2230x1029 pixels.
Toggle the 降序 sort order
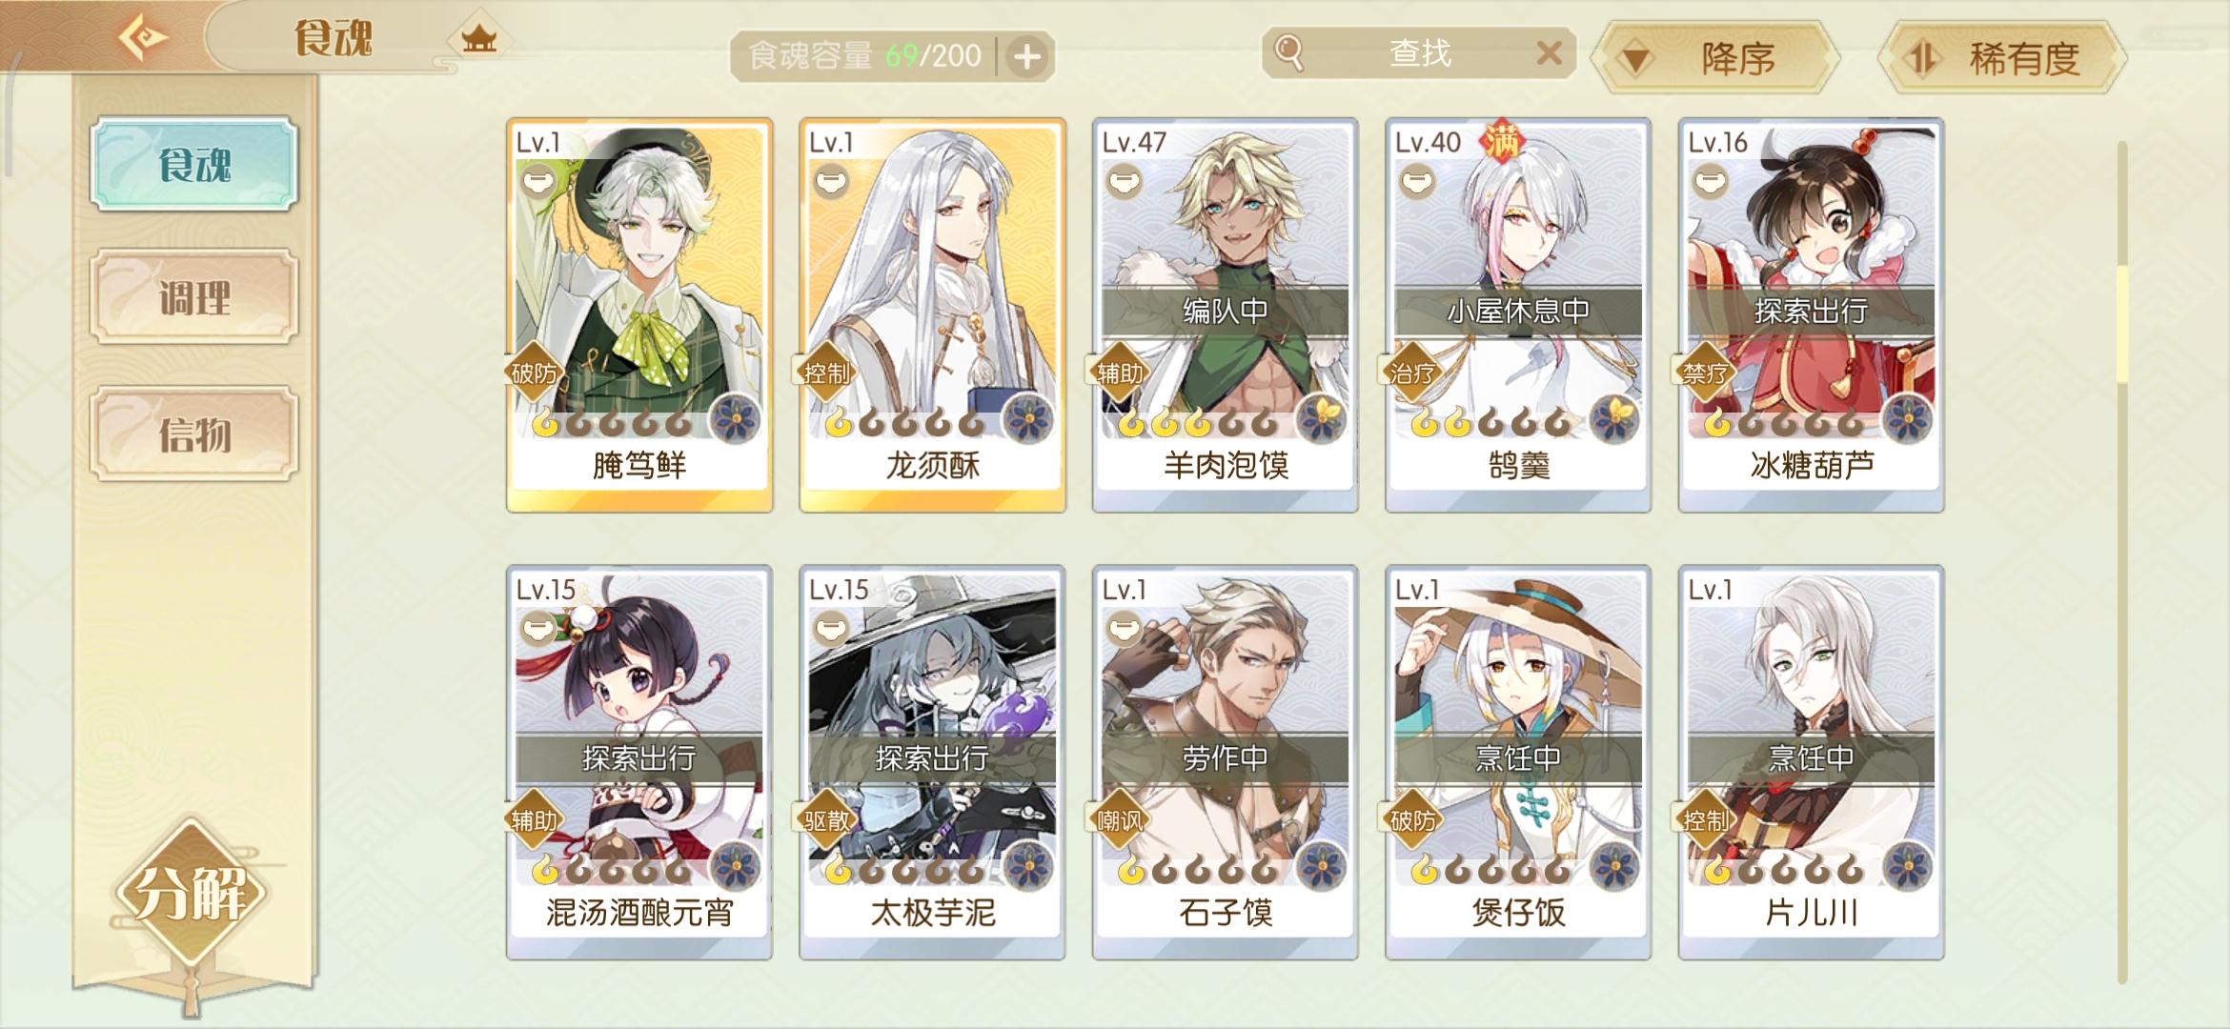tap(1719, 58)
